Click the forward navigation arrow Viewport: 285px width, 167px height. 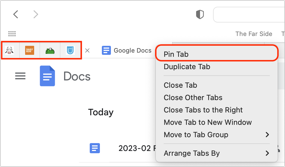point(36,14)
